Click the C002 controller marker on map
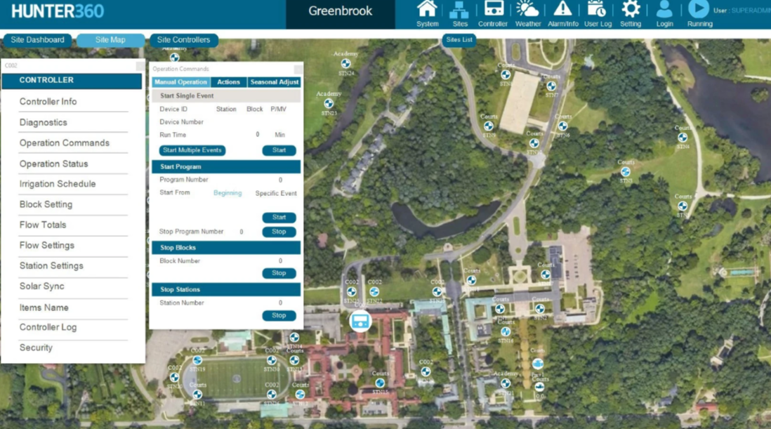Viewport: 771px width, 429px height. 360,322
